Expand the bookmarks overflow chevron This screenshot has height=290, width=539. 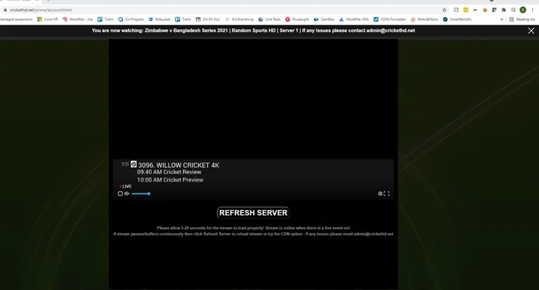click(502, 19)
